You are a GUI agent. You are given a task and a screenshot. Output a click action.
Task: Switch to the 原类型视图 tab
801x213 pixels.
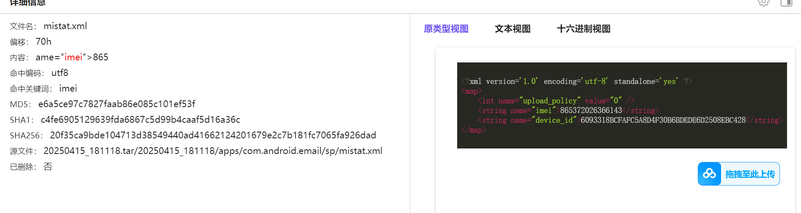[446, 29]
